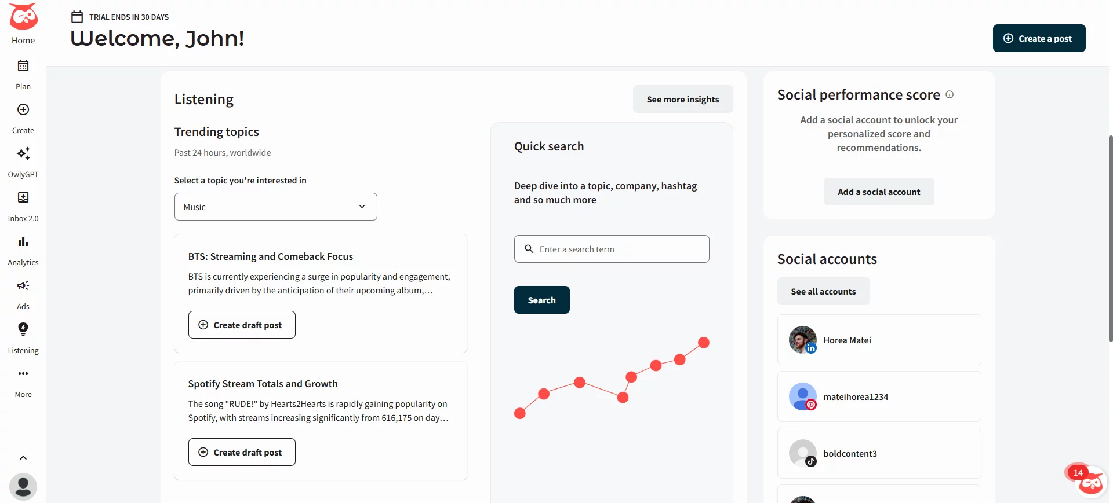Click the Hootsuite owl Home logo
The image size is (1113, 503).
[23, 16]
